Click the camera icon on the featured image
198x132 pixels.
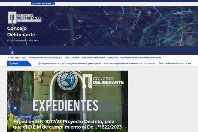coord(15,108)
